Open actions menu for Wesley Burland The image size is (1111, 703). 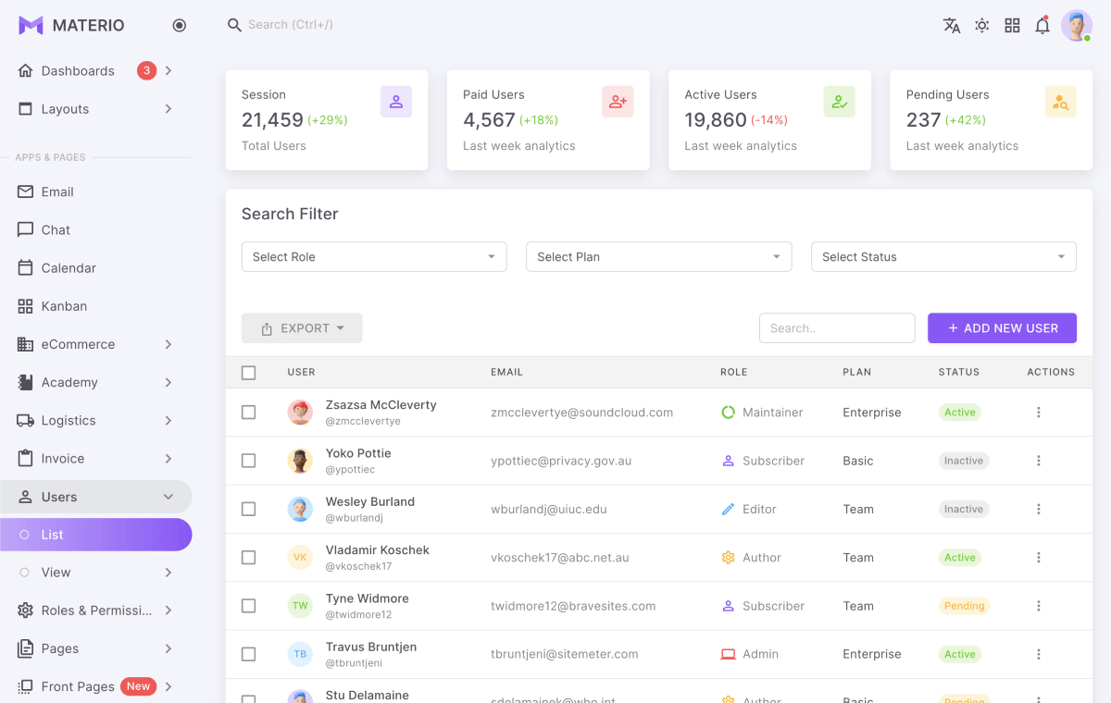pyautogui.click(x=1039, y=509)
